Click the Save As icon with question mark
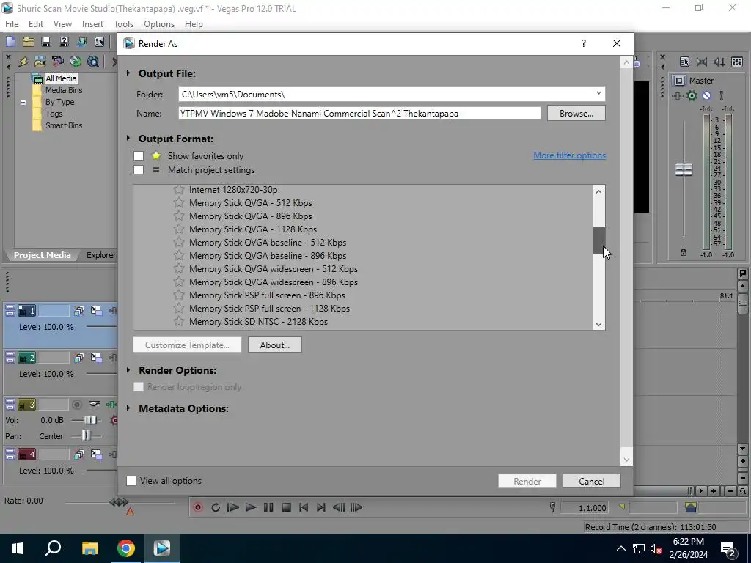 click(64, 42)
